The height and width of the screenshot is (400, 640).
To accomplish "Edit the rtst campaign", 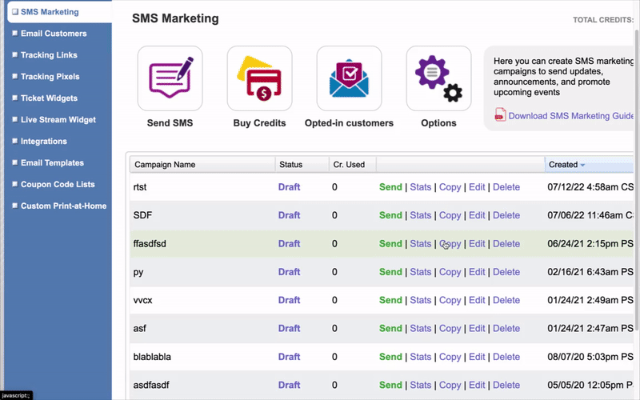I will (x=477, y=187).
